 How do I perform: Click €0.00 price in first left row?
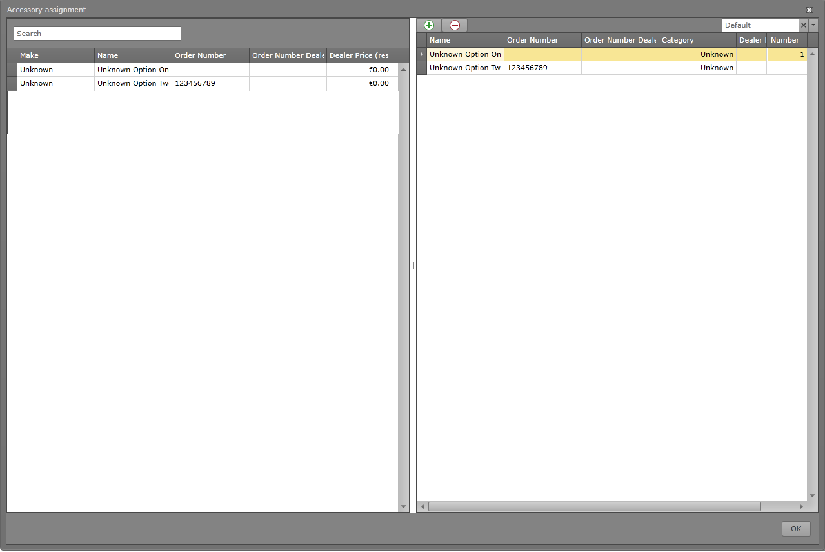(359, 70)
